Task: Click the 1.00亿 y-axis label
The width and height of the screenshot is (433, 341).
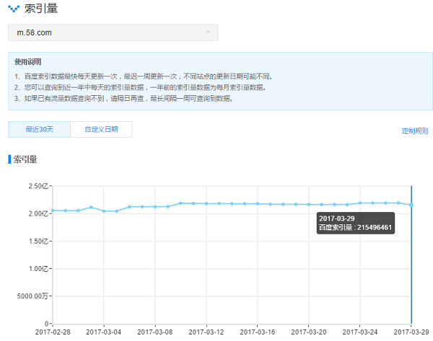Action: tap(38, 268)
